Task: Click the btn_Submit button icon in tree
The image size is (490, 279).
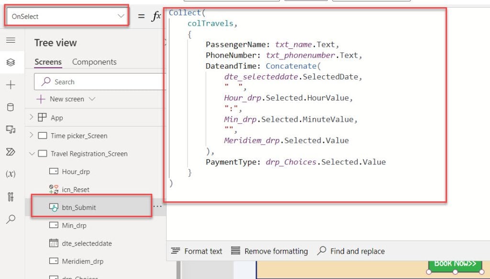Action: click(x=54, y=207)
